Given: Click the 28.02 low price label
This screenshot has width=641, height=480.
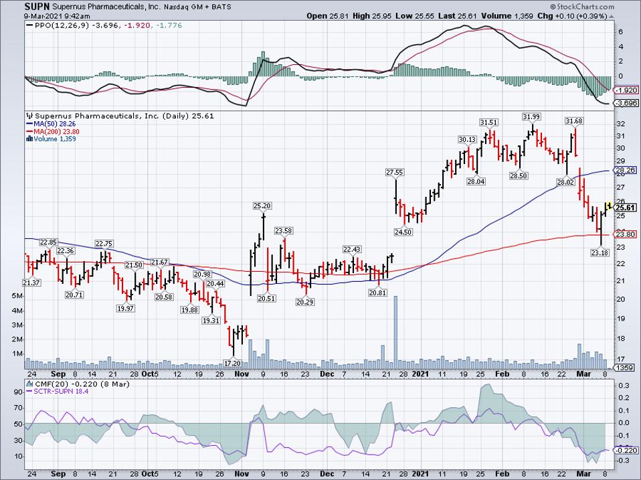Looking at the screenshot, I should [x=565, y=182].
